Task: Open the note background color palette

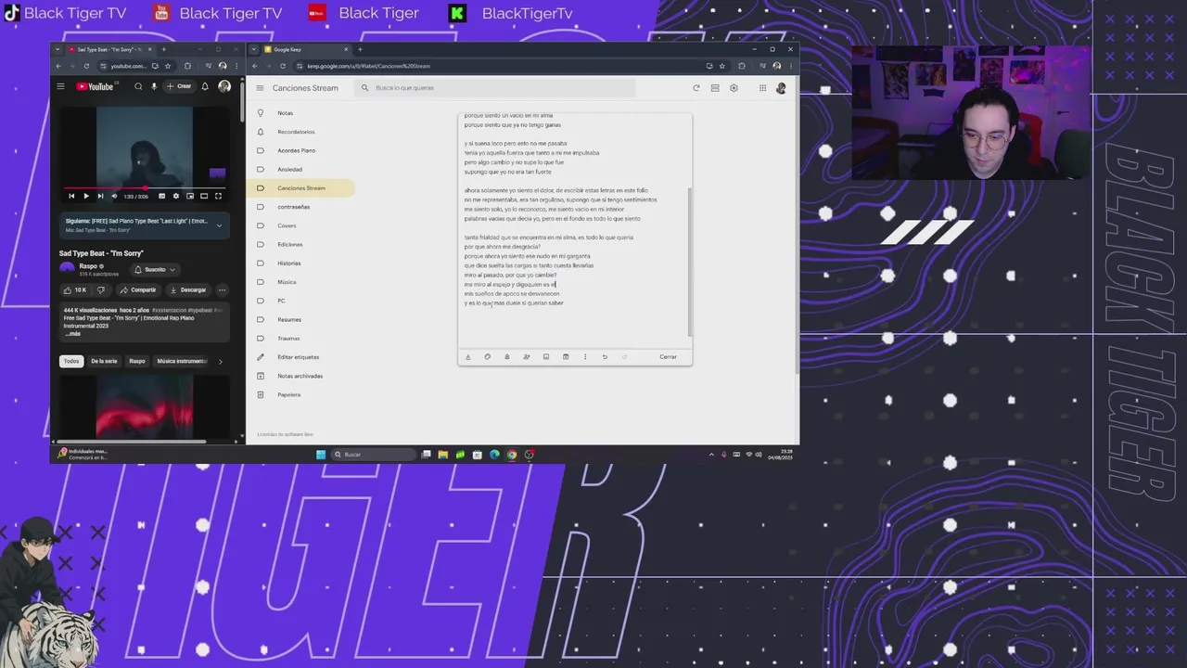Action: 487,356
